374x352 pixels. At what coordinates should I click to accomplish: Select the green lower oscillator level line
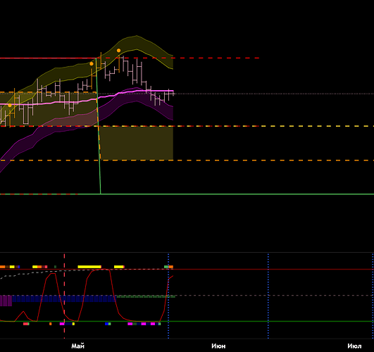[x=187, y=321]
